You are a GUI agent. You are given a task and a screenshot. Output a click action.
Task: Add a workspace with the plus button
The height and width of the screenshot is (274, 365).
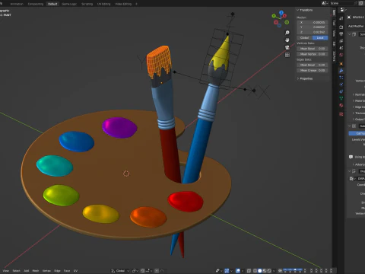click(136, 4)
